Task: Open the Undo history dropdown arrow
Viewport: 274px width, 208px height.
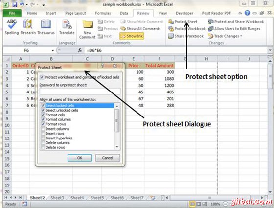Action: (x=27, y=5)
